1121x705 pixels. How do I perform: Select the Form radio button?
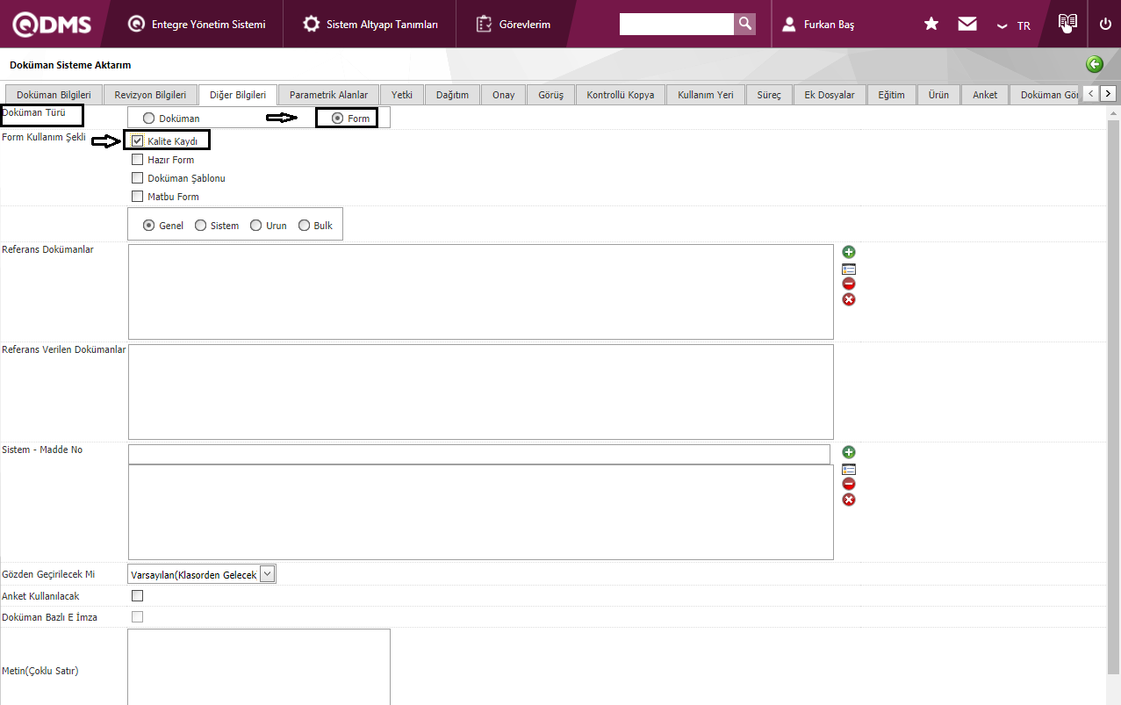coord(337,118)
